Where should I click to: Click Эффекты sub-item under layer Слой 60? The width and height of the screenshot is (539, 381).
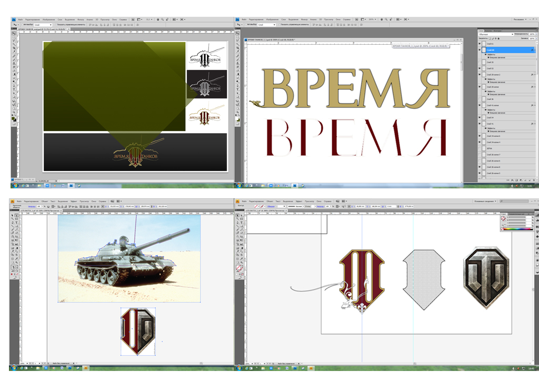tap(491, 55)
